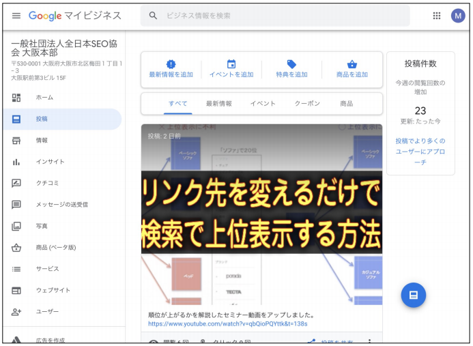Screen dimensions: 473x346
Task: Click the メッセージの送受信 chat icon
Action: pos(16,205)
